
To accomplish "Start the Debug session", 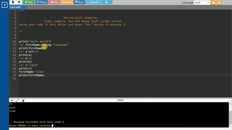I will pyautogui.click(x=42, y=2).
